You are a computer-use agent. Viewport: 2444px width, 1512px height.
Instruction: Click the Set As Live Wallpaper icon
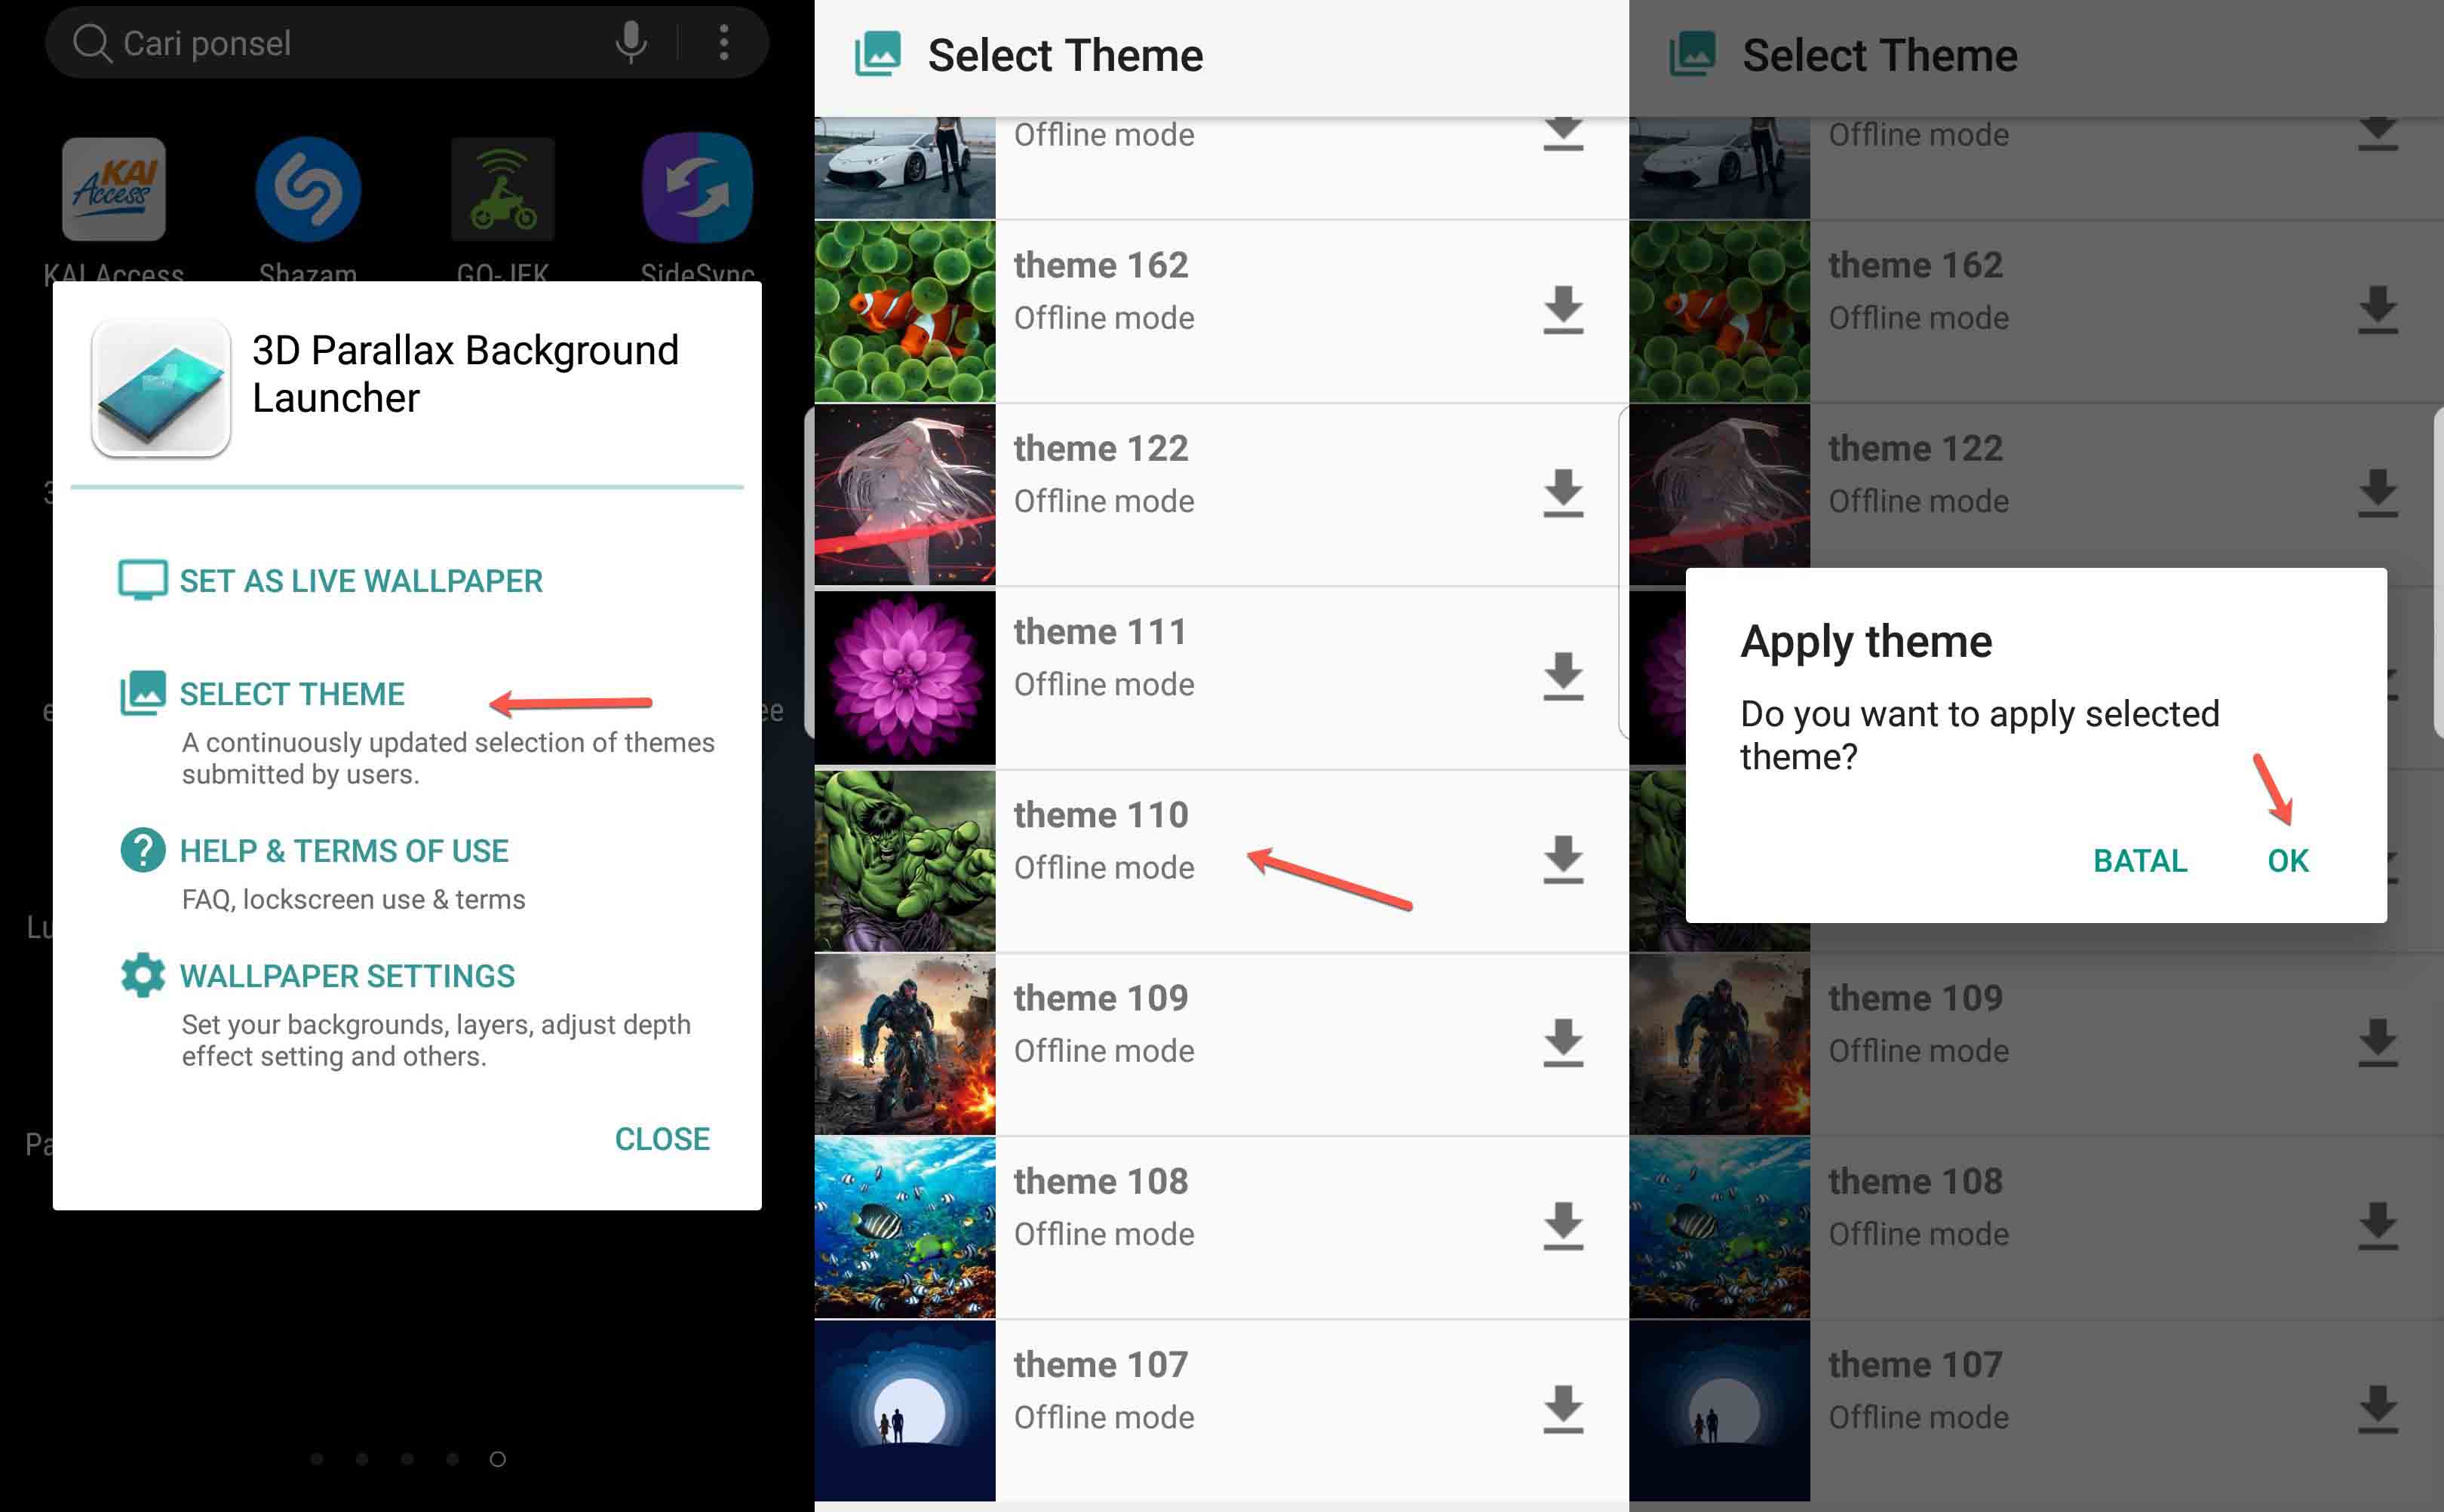tap(140, 580)
